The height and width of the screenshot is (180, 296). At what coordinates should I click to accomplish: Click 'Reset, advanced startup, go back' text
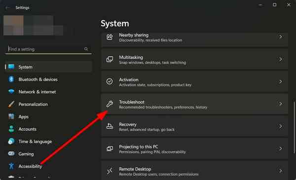[147, 130]
